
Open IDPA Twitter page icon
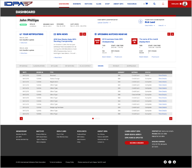165,162
